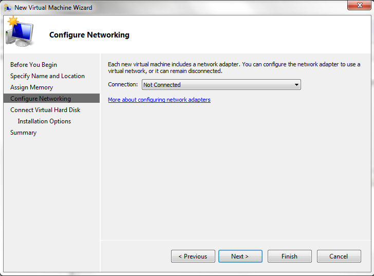Image resolution: width=374 pixels, height=276 pixels.
Task: Click the New Virtual Machine Wizard title text
Action: pos(53,8)
